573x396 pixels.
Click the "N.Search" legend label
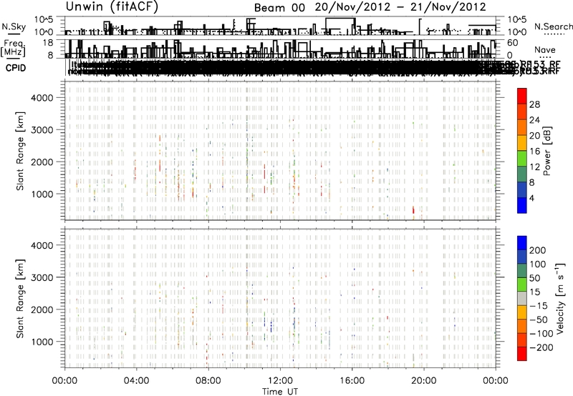pos(553,26)
